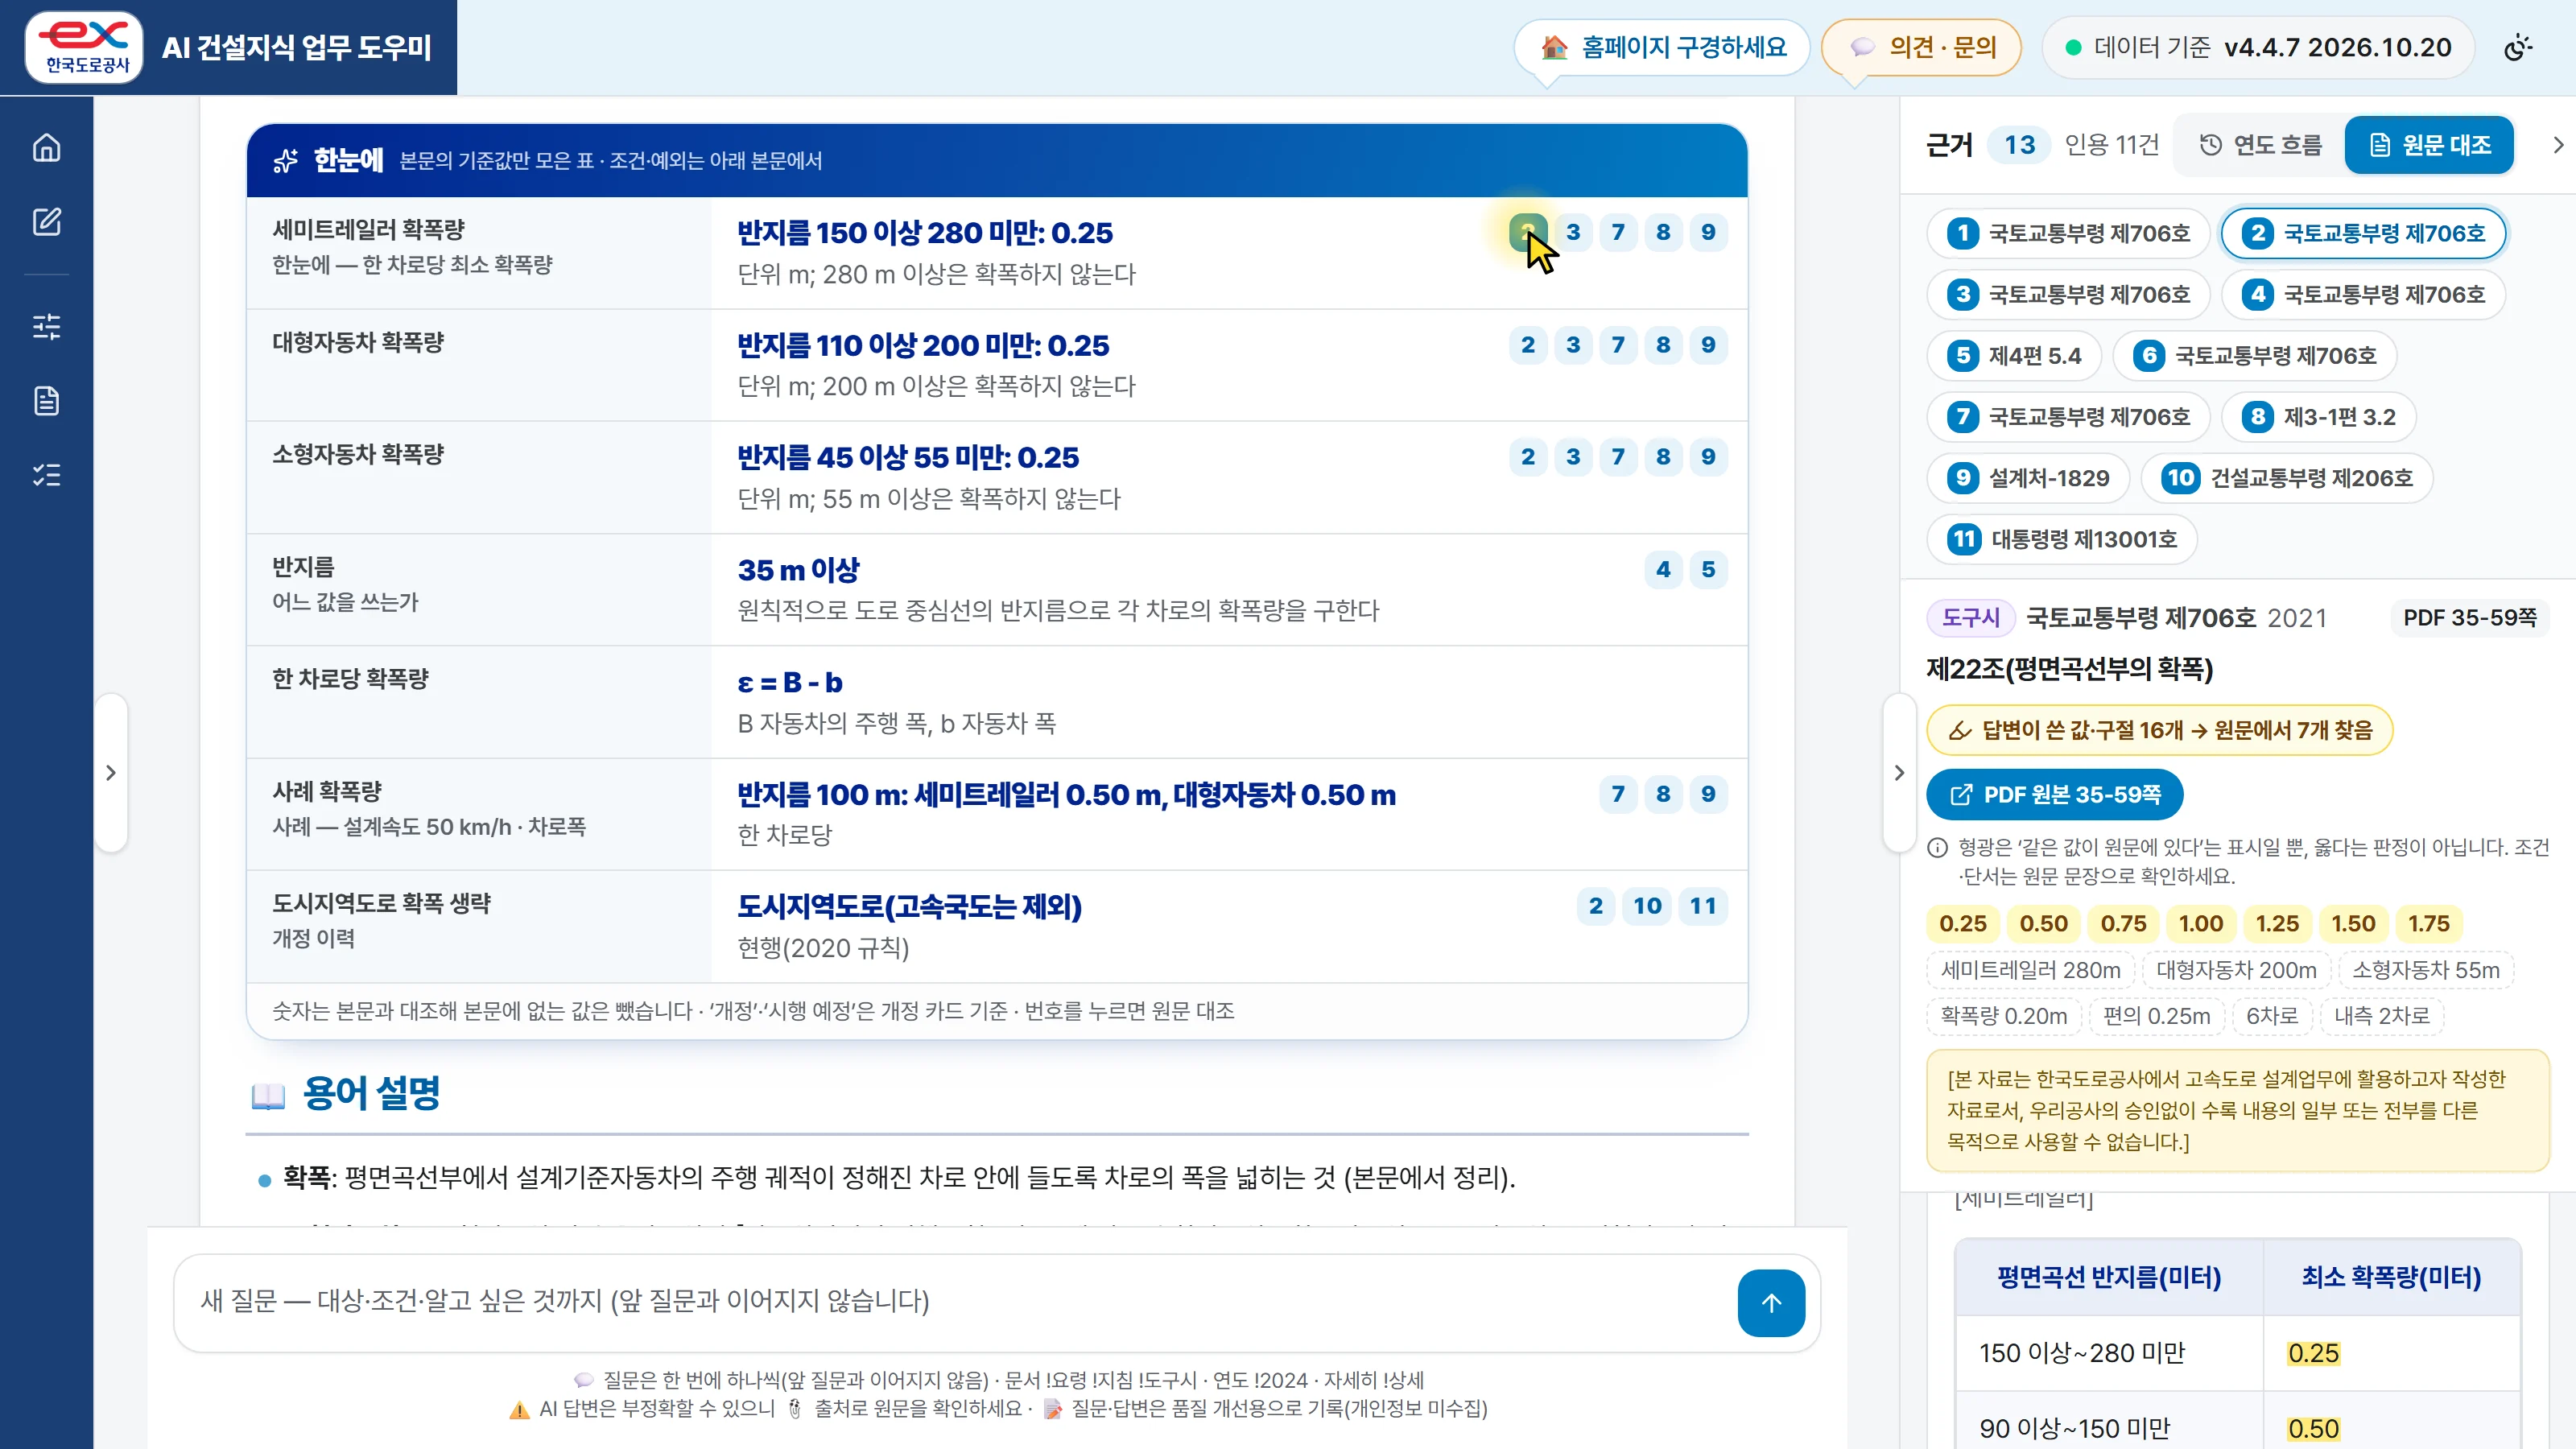Screen dimensions: 2576x1449
Task: Click citation 4 in 반지름 row
Action: [1663, 570]
